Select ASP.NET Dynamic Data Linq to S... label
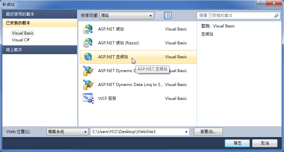The image size is (284, 152). coord(130,85)
